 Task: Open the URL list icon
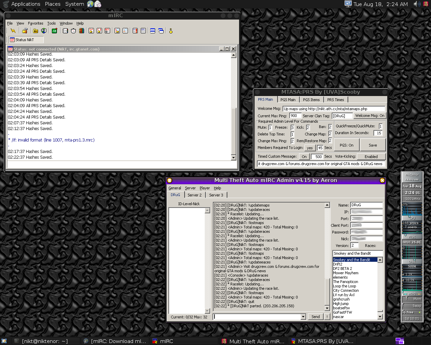[143, 31]
